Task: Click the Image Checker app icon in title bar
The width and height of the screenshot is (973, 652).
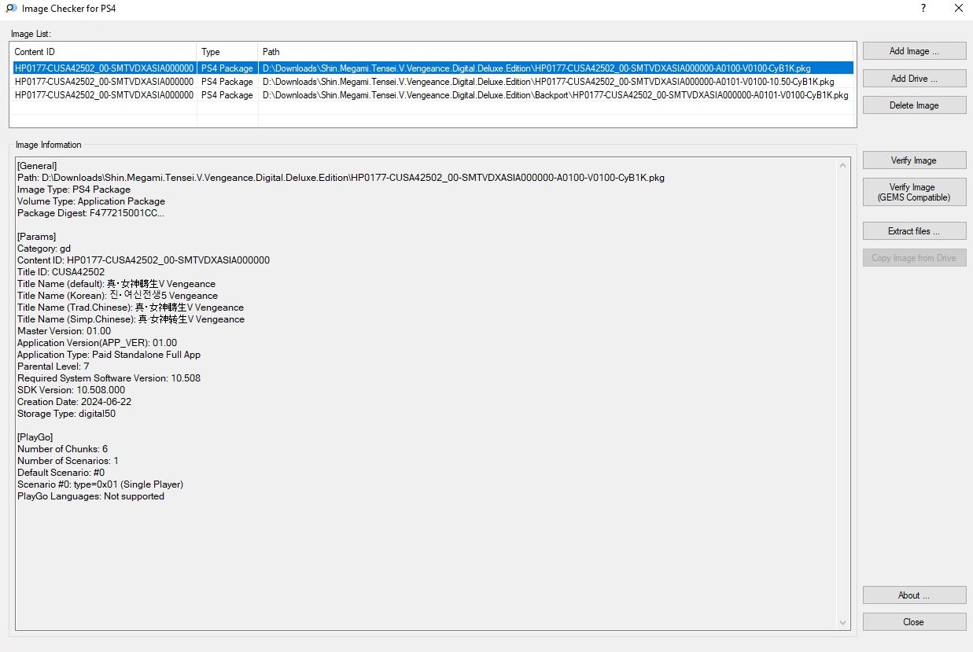Action: coord(11,9)
